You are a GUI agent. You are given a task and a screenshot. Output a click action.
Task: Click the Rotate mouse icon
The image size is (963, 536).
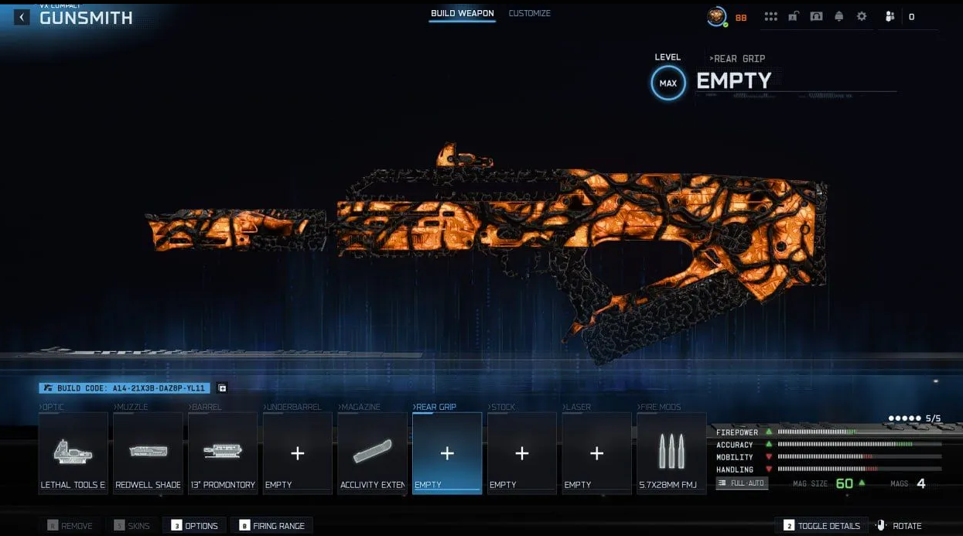(880, 525)
